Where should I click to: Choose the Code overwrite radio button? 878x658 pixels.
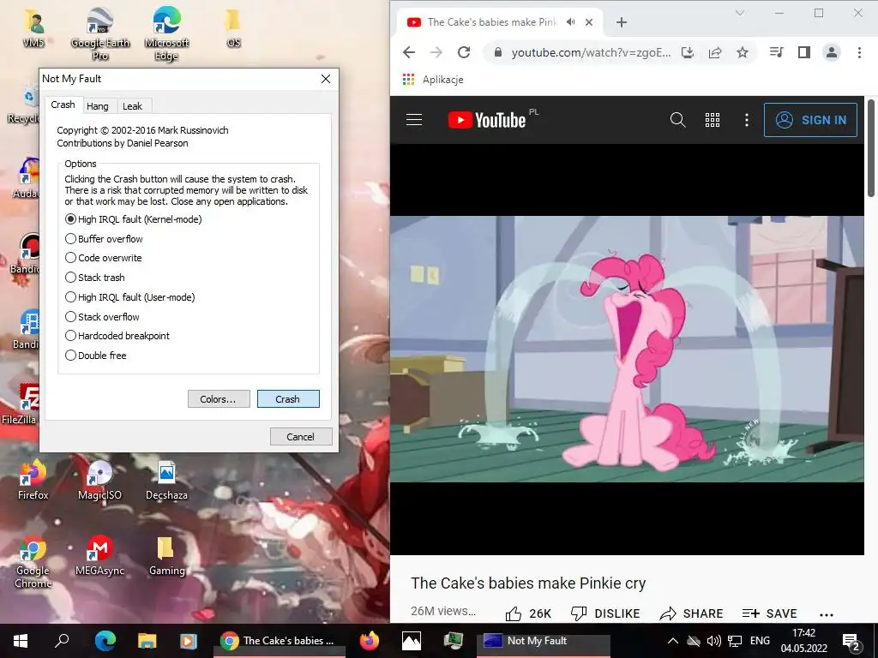(x=104, y=258)
